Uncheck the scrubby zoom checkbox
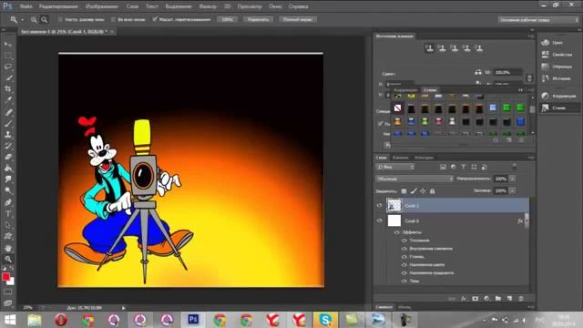Viewport: 583px width, 328px height. coord(155,19)
